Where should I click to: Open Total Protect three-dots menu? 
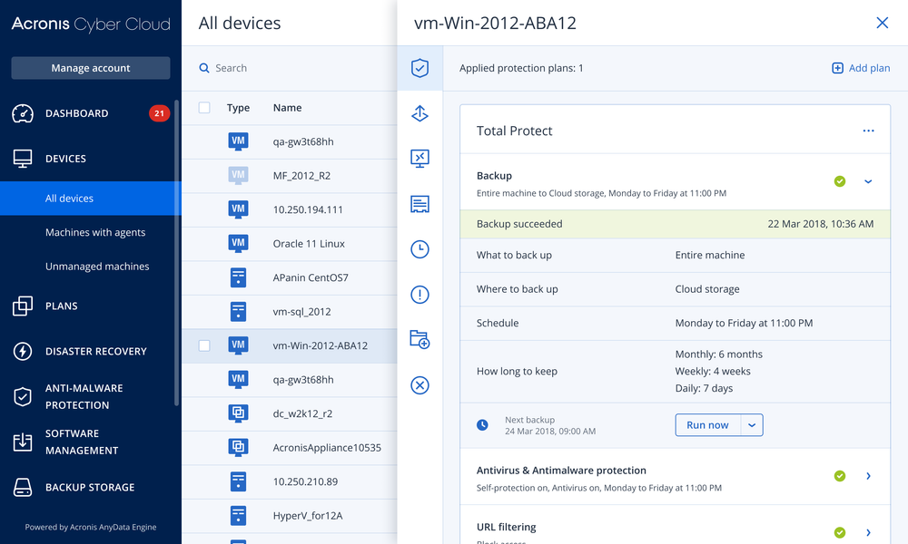pyautogui.click(x=868, y=131)
